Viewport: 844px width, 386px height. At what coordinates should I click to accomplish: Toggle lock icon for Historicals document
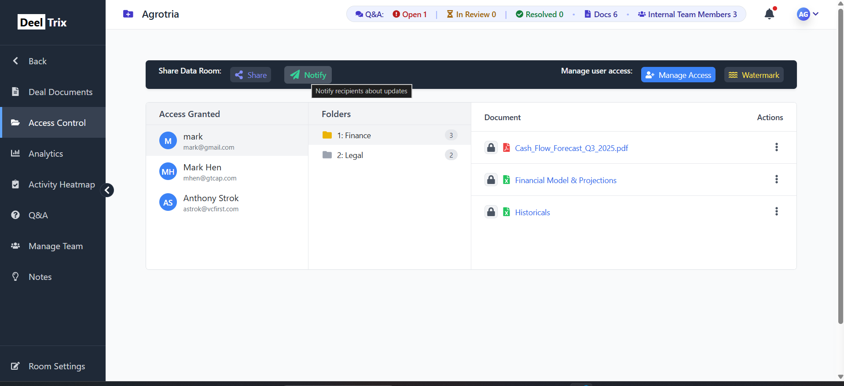tap(491, 212)
